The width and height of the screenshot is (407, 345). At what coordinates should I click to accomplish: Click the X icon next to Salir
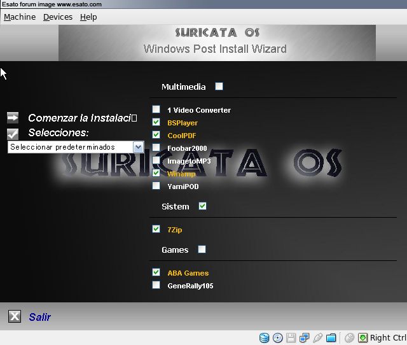[x=15, y=316]
